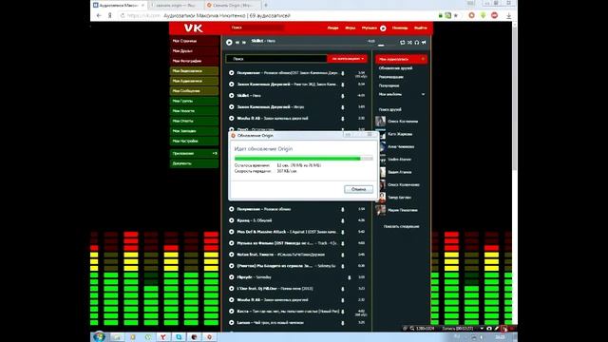The width and height of the screenshot is (608, 342).
Task: Open Мои Фотографии in the left sidebar
Action: [194, 61]
